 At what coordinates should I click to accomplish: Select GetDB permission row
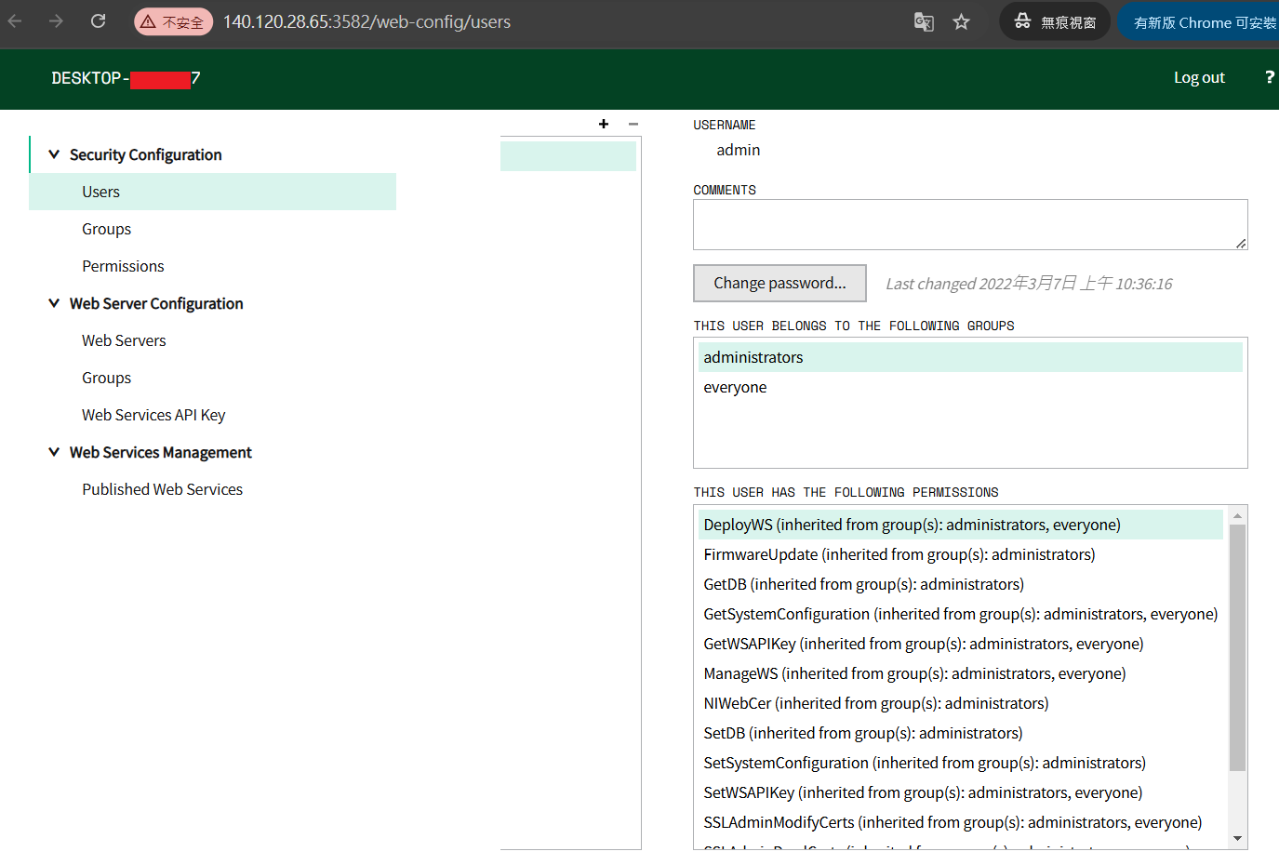pos(961,584)
